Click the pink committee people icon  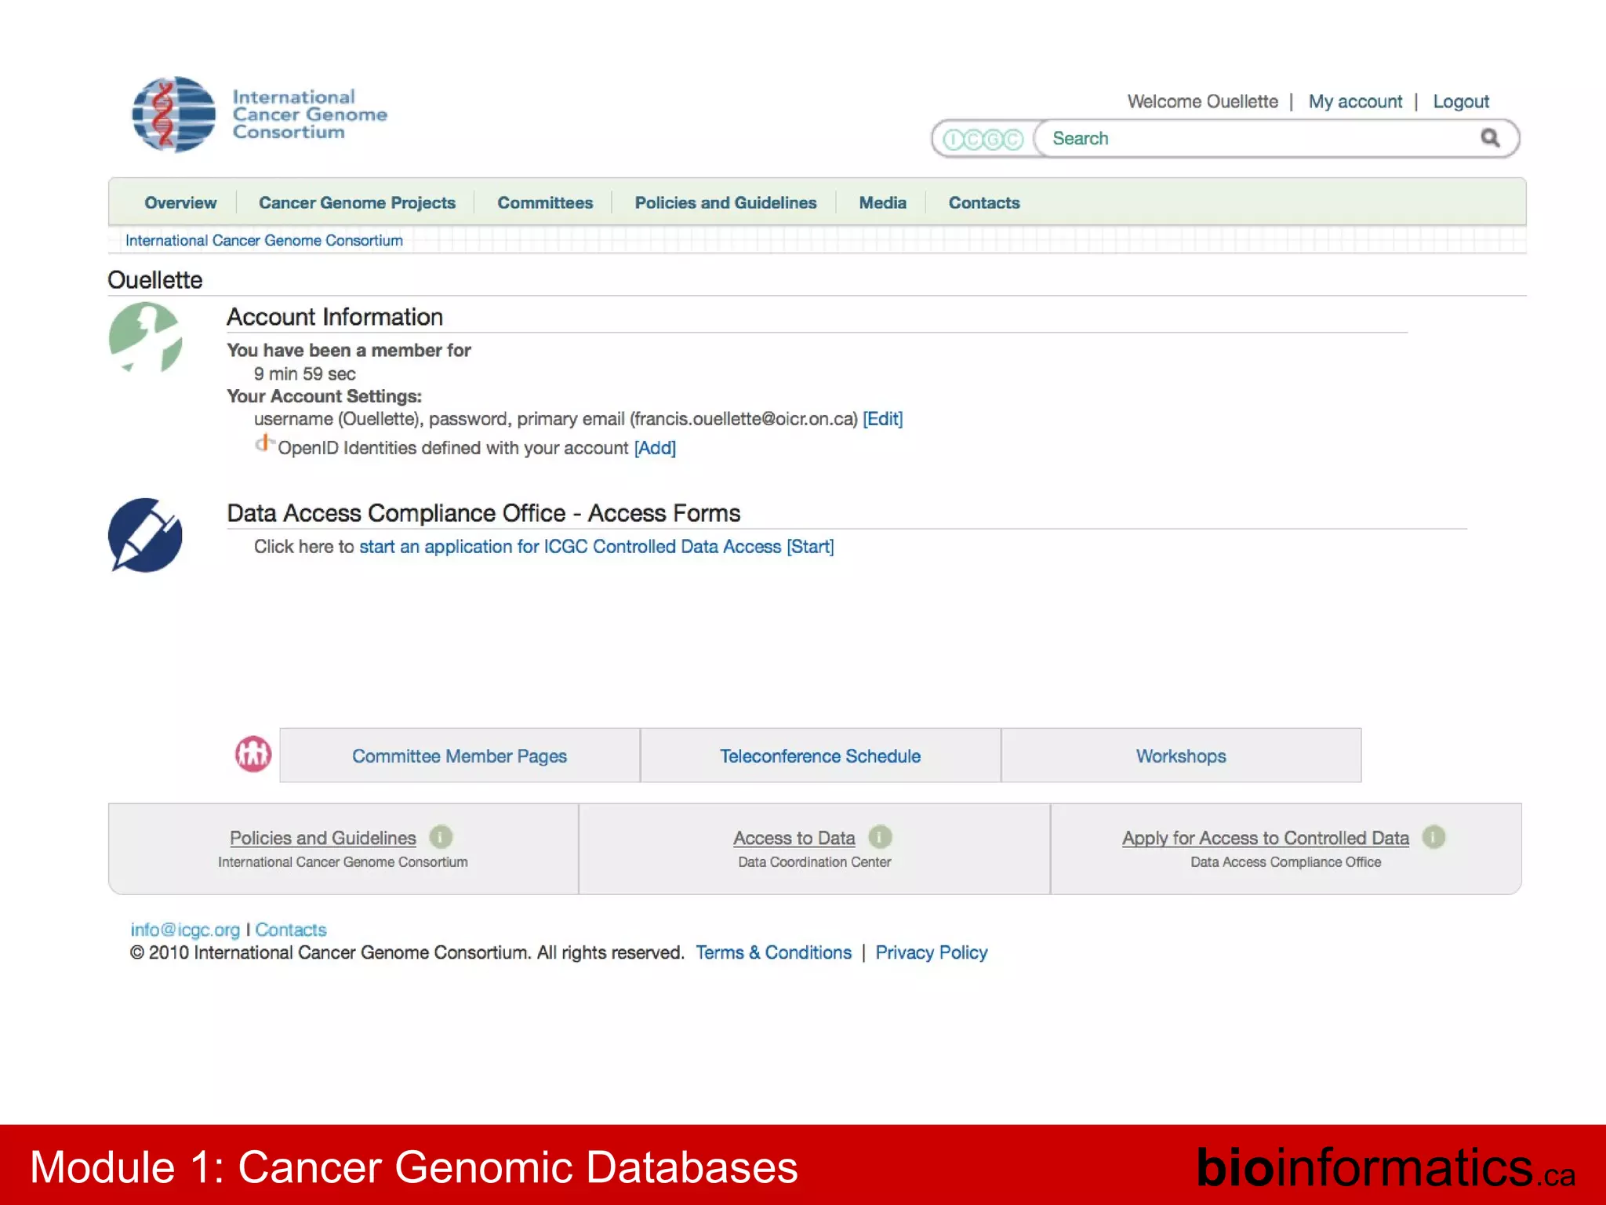click(253, 754)
